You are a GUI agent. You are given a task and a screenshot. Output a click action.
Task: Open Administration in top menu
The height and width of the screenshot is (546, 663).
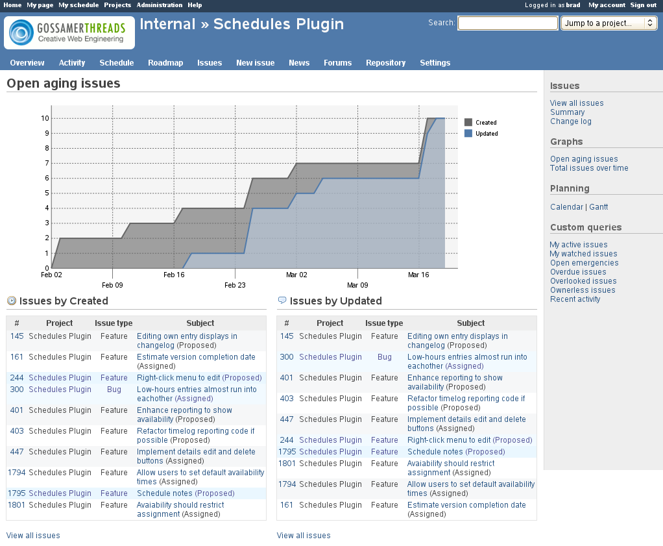(160, 5)
